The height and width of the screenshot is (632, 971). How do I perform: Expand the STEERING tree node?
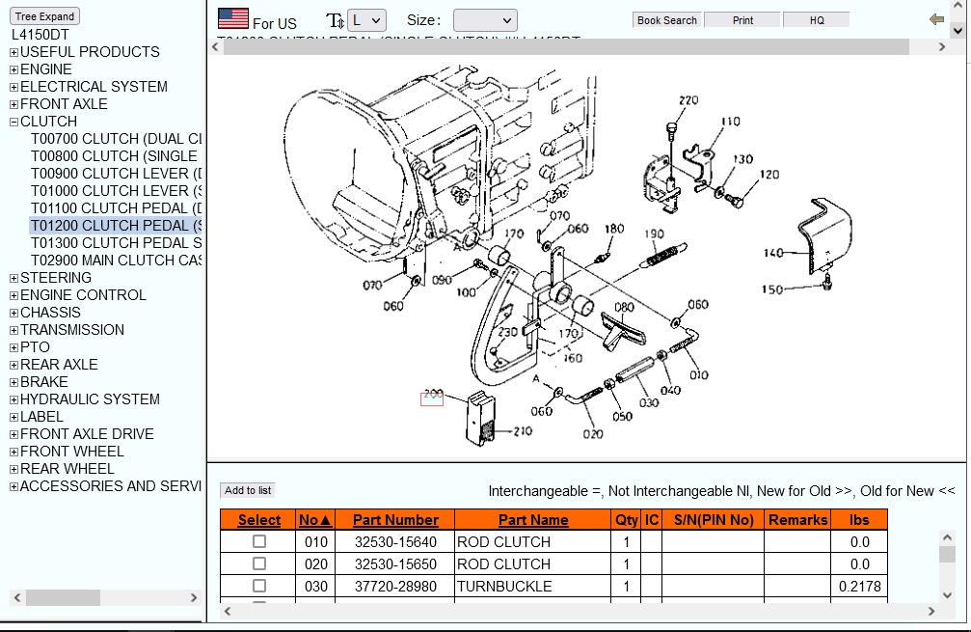click(13, 278)
